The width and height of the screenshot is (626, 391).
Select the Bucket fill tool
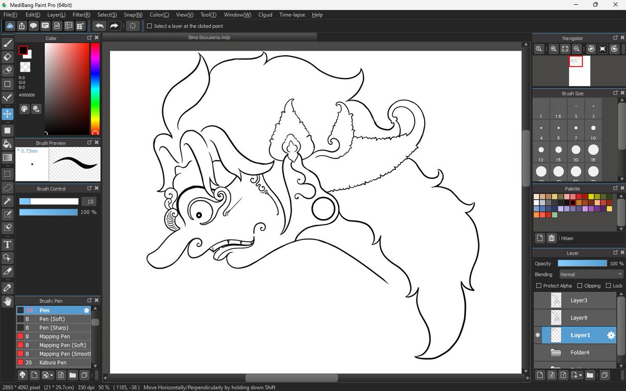(x=7, y=144)
